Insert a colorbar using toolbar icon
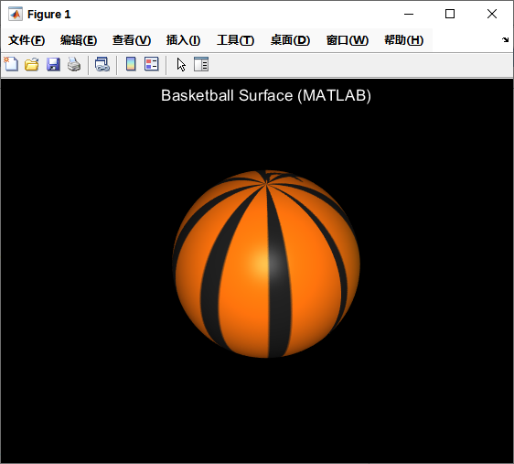The height and width of the screenshot is (464, 514). click(131, 64)
